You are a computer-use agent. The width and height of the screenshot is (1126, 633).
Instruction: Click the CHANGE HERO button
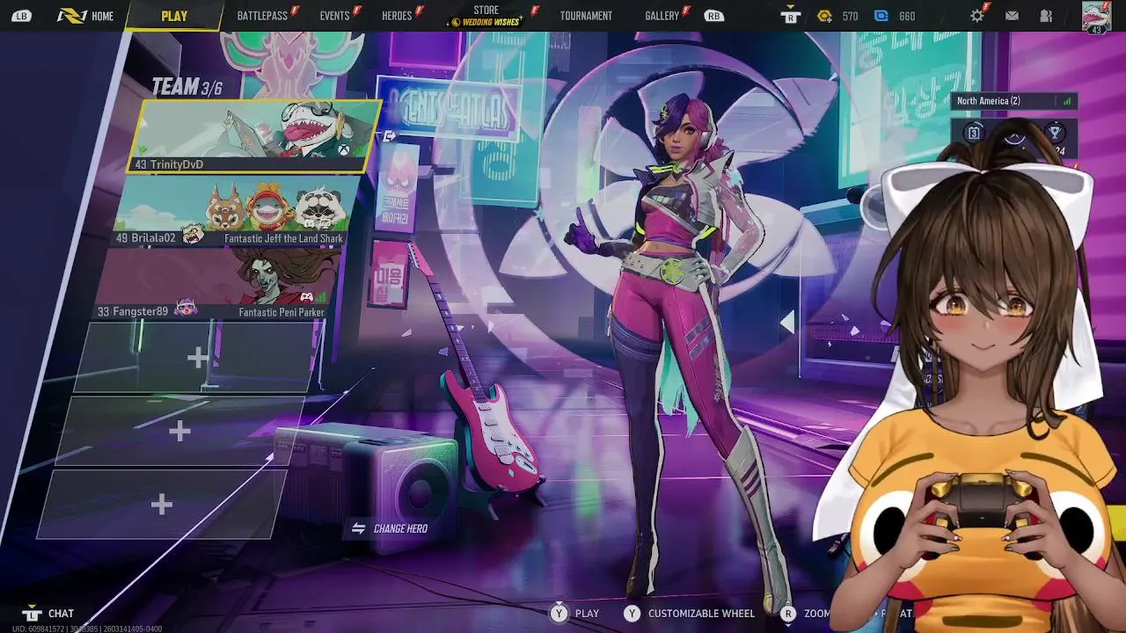(389, 528)
